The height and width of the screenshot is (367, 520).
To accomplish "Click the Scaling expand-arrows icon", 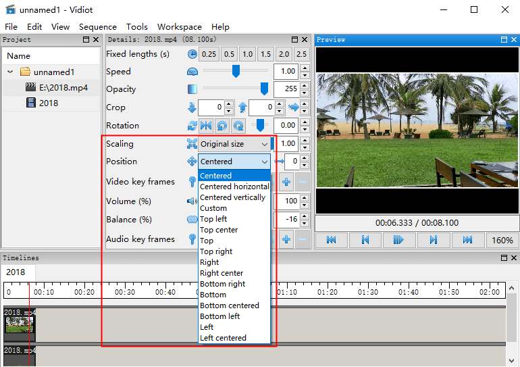I will (192, 144).
